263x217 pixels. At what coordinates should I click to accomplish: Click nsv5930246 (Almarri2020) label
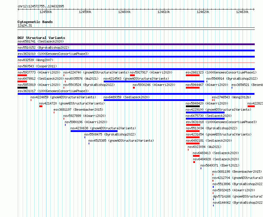[154, 85]
